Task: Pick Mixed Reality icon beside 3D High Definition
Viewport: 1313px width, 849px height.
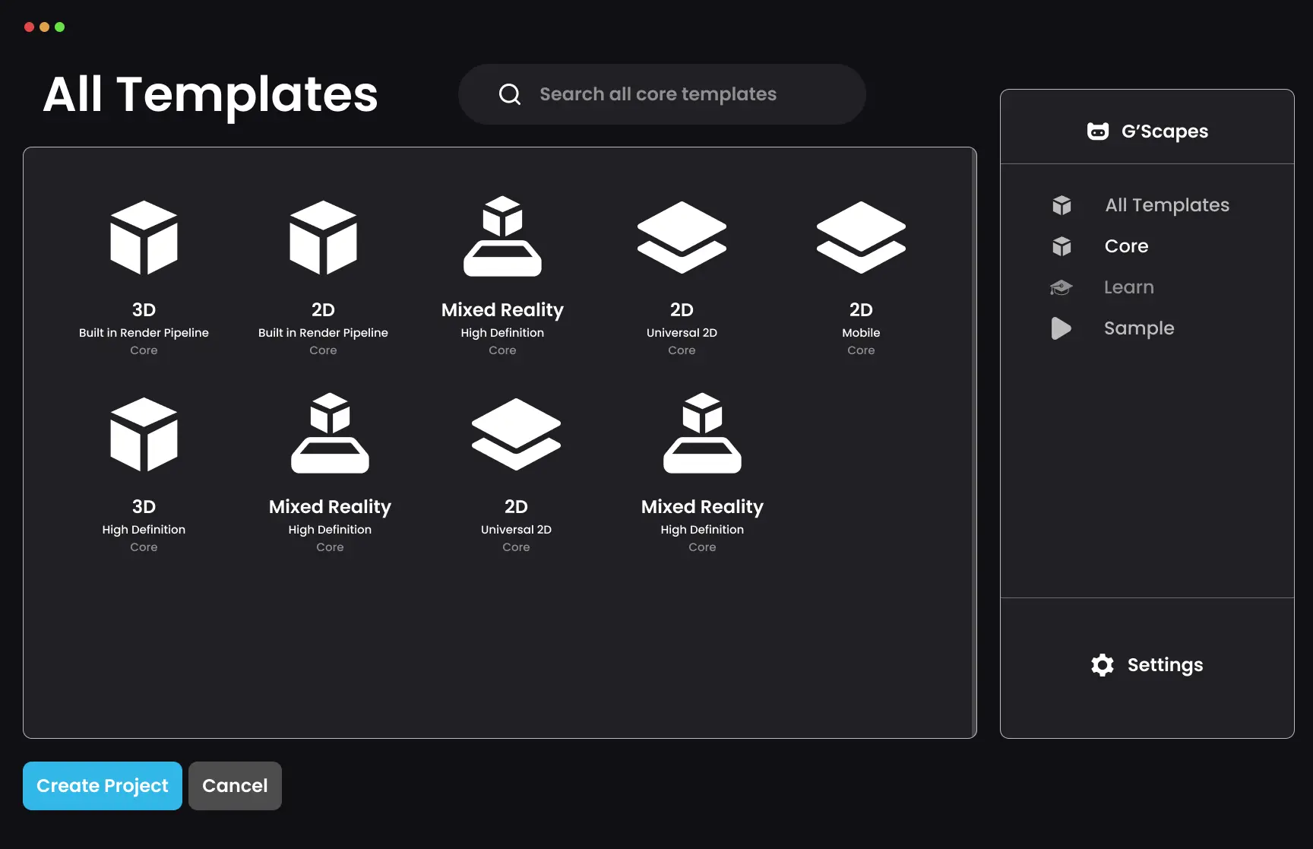Action: [330, 432]
